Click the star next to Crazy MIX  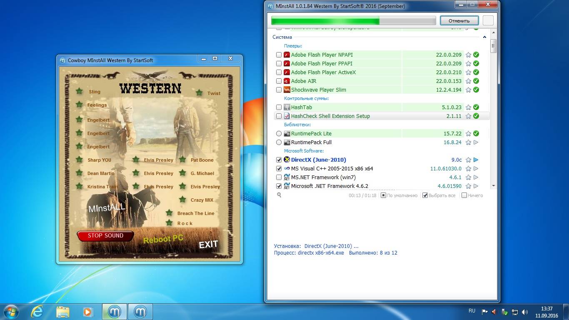182,200
